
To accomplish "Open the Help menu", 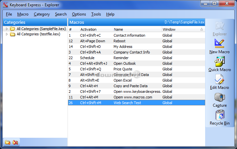I will pos(110,14).
